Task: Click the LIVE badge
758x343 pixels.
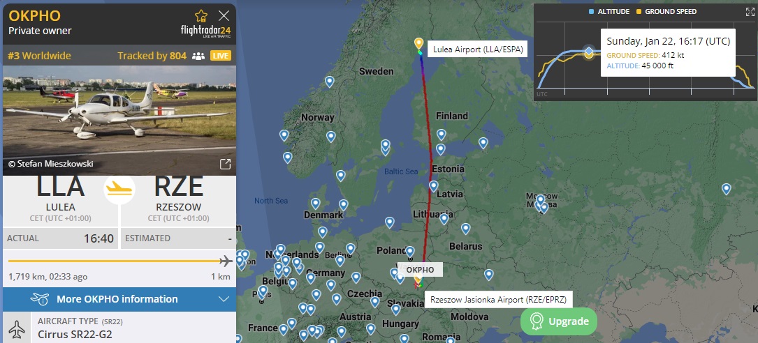Action: tap(221, 56)
